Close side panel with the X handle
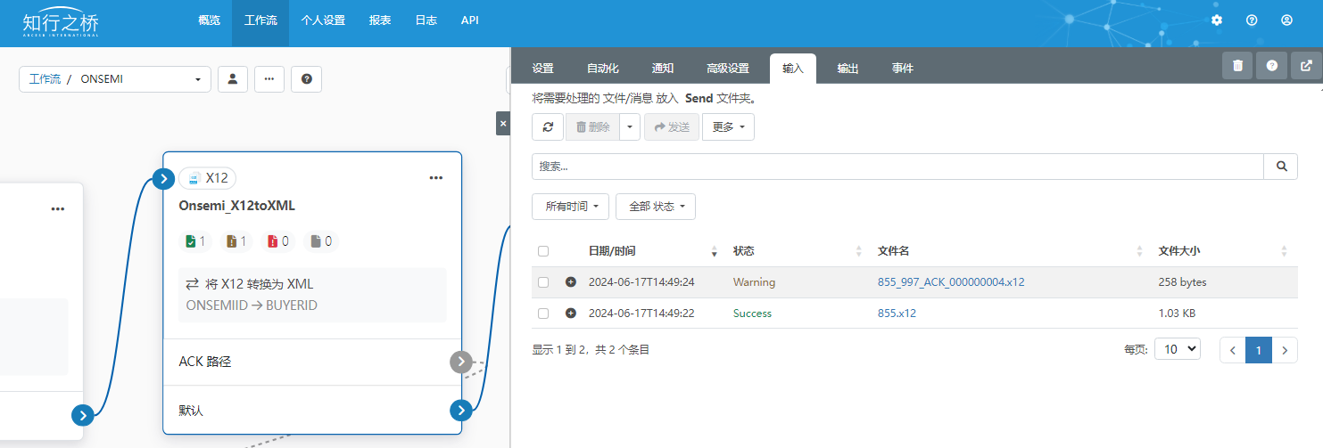1323x448 pixels. click(502, 124)
